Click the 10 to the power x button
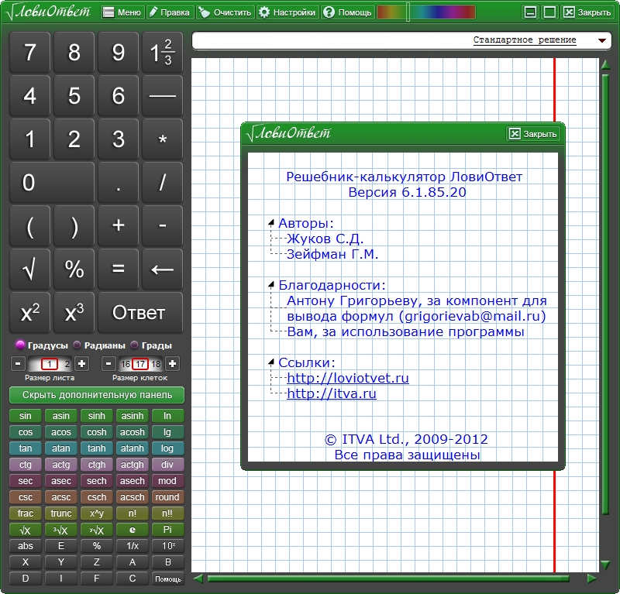Image resolution: width=620 pixels, height=594 pixels. (167, 546)
